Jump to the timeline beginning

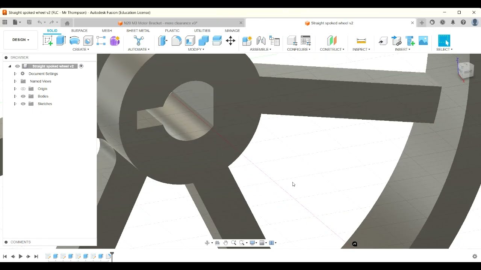[5, 256]
